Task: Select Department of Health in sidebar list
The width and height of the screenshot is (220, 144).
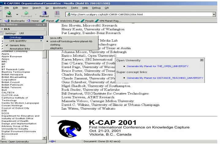Action: [x=15, y=121]
